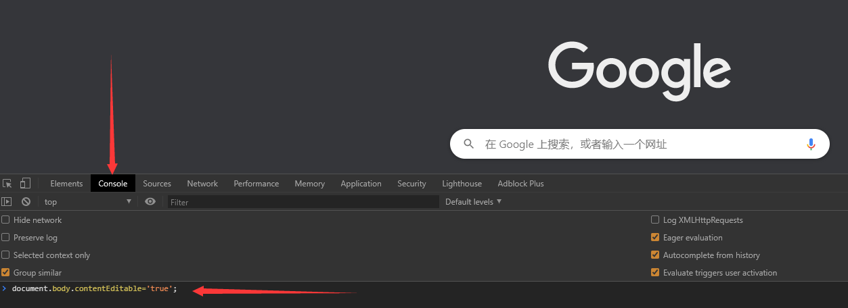
Task: Switch to the Elements tab
Action: point(66,184)
